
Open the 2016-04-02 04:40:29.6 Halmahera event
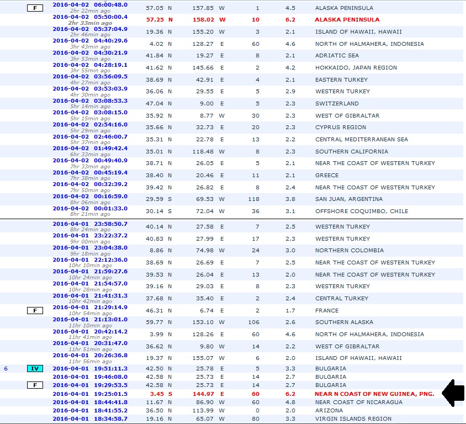click(90, 41)
